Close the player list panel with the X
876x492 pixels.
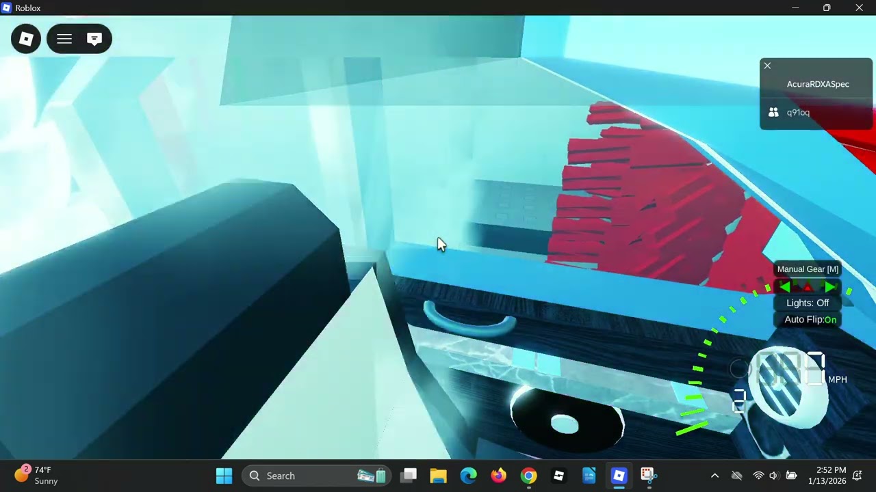point(767,66)
